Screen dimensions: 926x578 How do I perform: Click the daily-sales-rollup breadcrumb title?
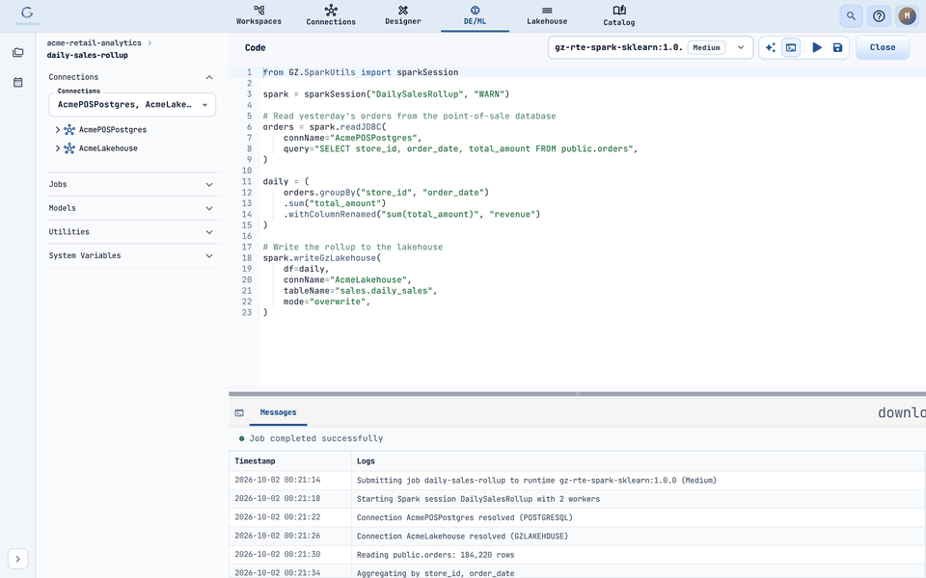[88, 56]
